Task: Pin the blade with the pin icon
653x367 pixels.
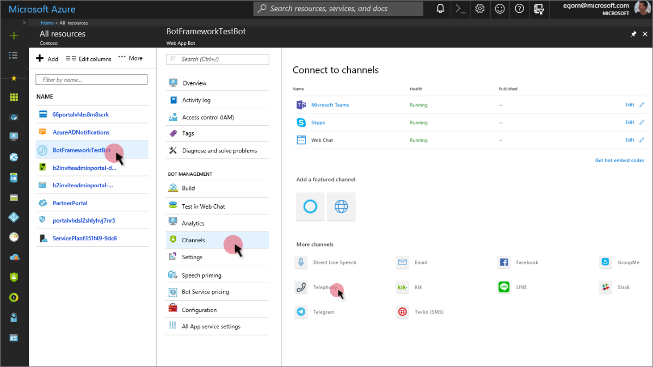Action: tap(633, 34)
